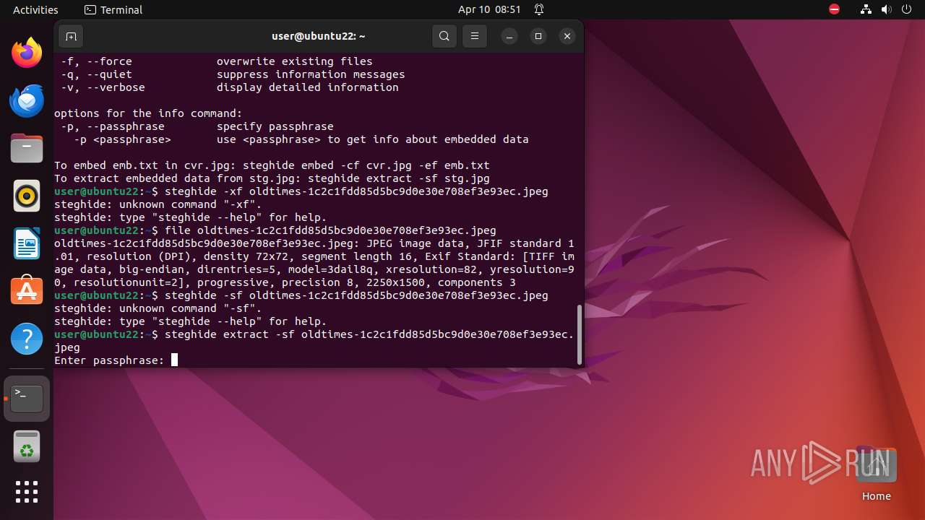Close the terminal window

click(x=567, y=36)
